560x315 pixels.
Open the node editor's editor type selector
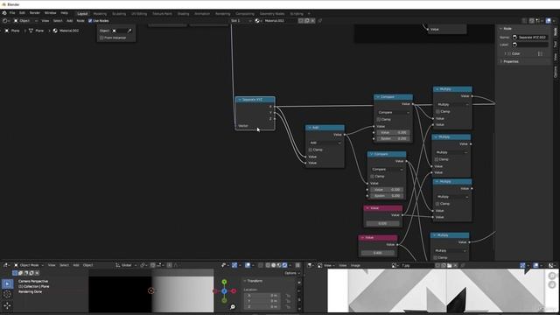point(6,21)
